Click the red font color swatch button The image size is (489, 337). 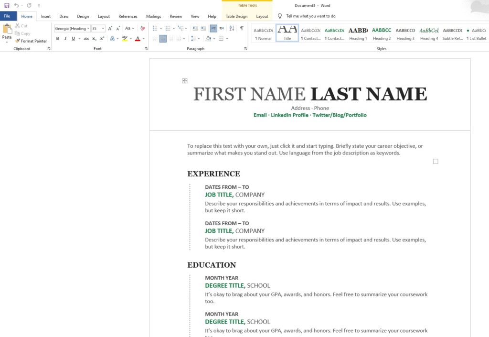tap(137, 39)
